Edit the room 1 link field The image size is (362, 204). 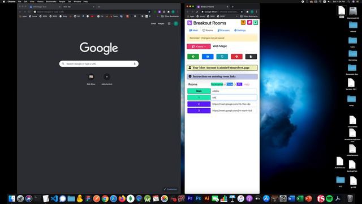tap(234, 97)
